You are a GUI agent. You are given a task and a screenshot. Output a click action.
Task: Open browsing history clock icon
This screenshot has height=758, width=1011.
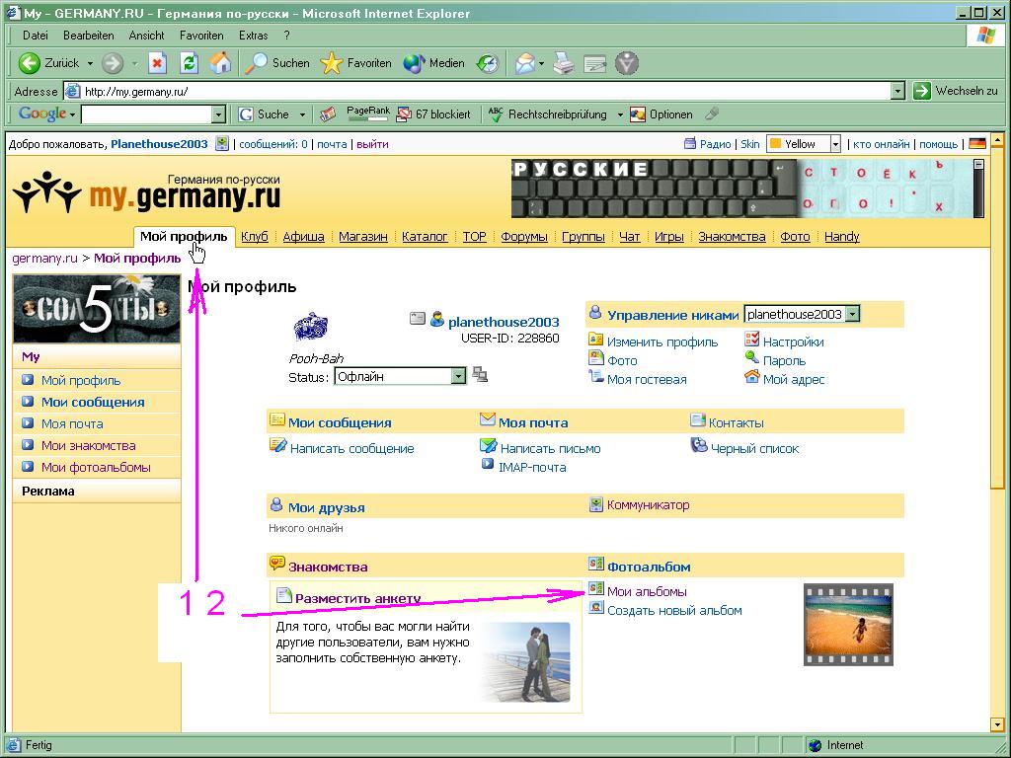[488, 63]
